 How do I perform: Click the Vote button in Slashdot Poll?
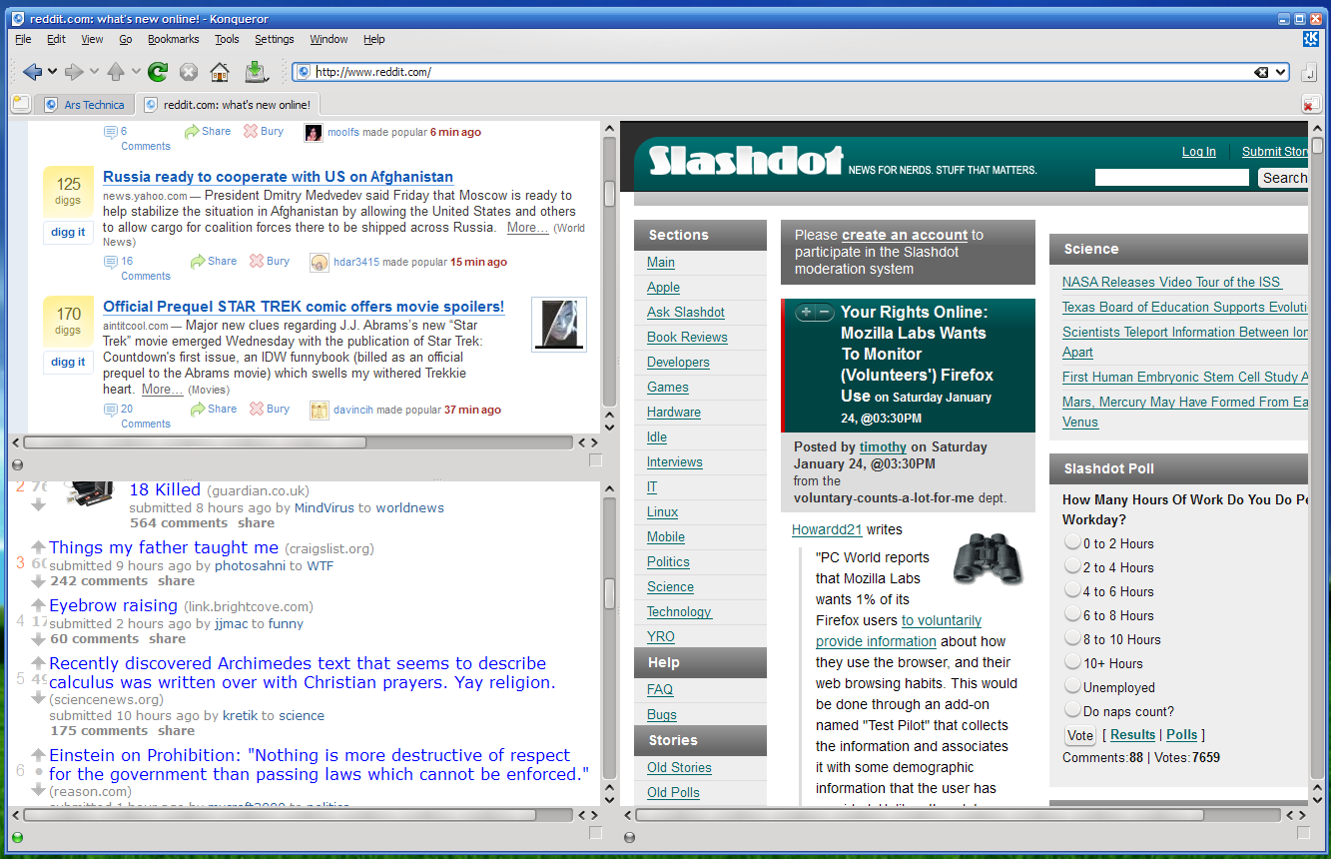1080,735
